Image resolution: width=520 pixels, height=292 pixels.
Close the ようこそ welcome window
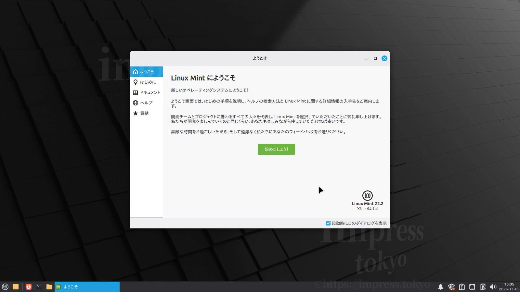point(384,58)
